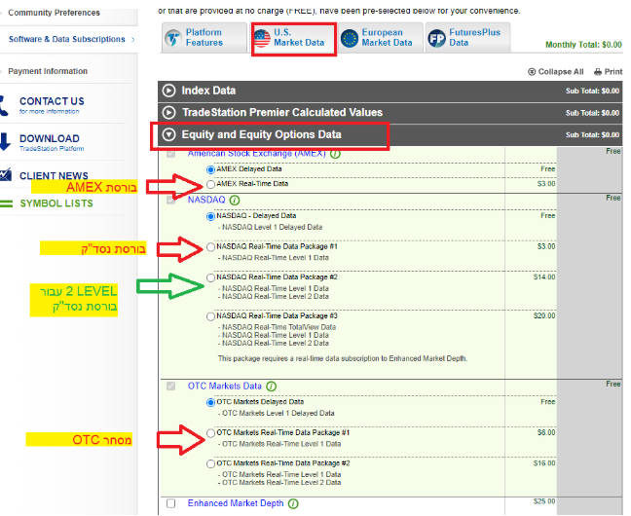Click the Collapse All circle icon

click(x=532, y=72)
